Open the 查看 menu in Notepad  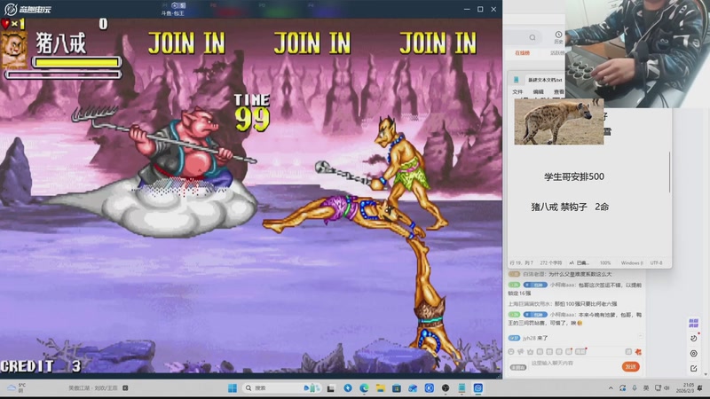coord(559,92)
